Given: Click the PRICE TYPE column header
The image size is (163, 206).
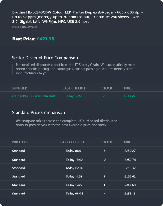Looking at the screenshot, I should (x=21, y=142).
